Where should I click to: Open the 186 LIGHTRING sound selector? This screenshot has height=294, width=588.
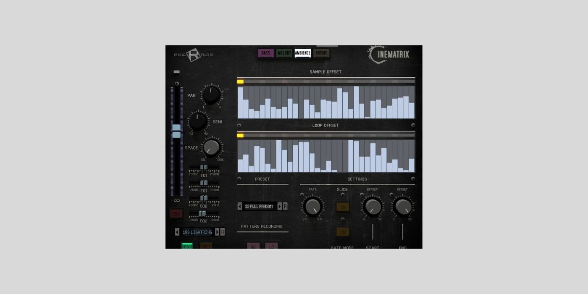click(x=197, y=232)
